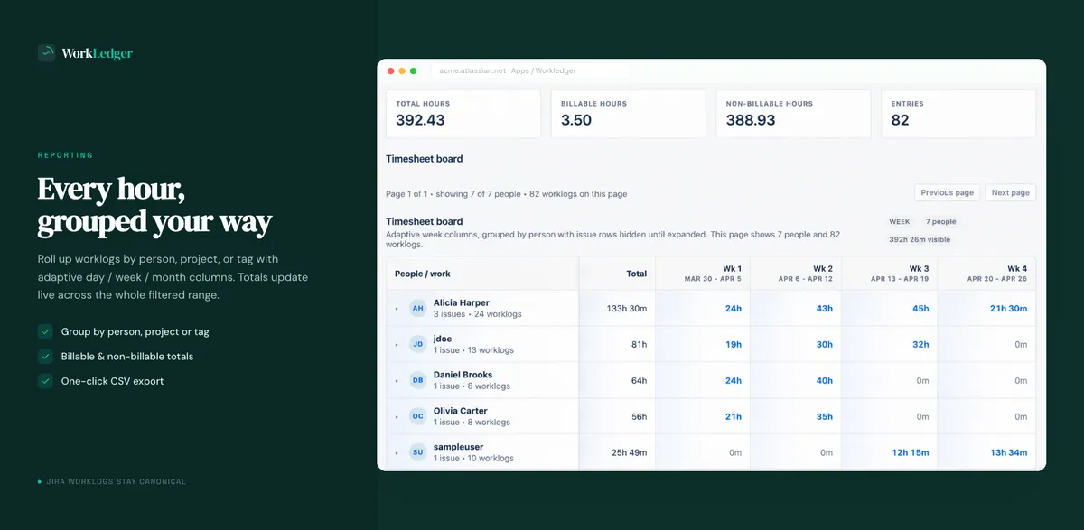Expand the Alicia Harper row
The image size is (1084, 530).
[x=397, y=309]
